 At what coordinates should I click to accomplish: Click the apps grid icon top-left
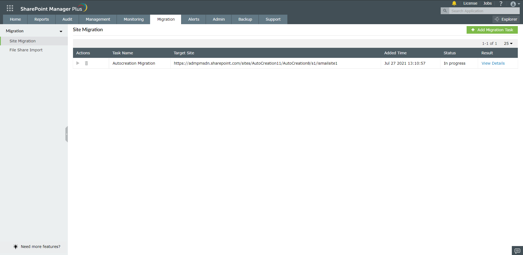pyautogui.click(x=10, y=8)
